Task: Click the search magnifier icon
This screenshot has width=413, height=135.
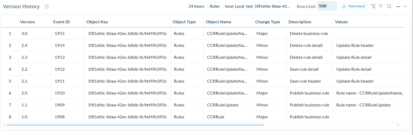Action: 389,6
